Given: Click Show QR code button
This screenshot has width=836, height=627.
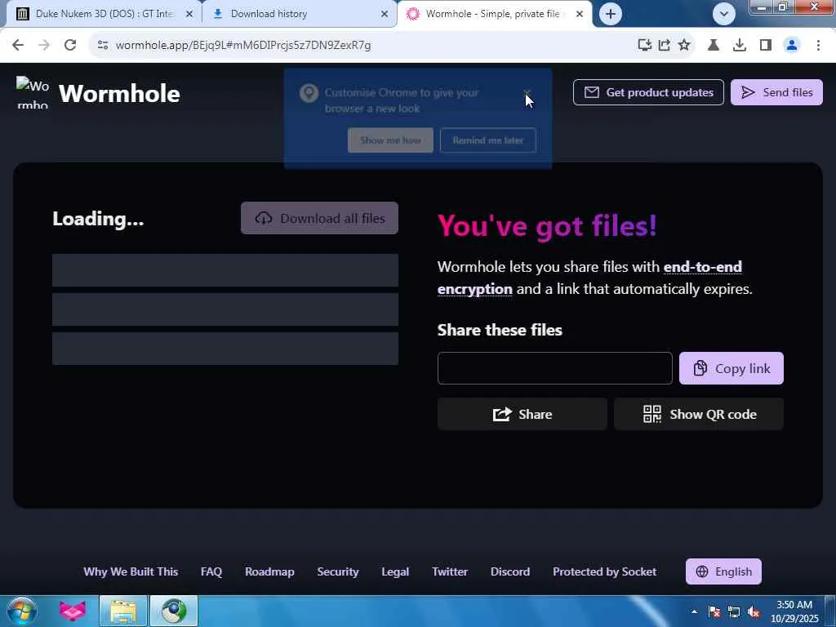Looking at the screenshot, I should [x=699, y=414].
